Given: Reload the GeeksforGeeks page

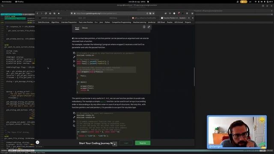Looking at the screenshot, I should 46,13.
